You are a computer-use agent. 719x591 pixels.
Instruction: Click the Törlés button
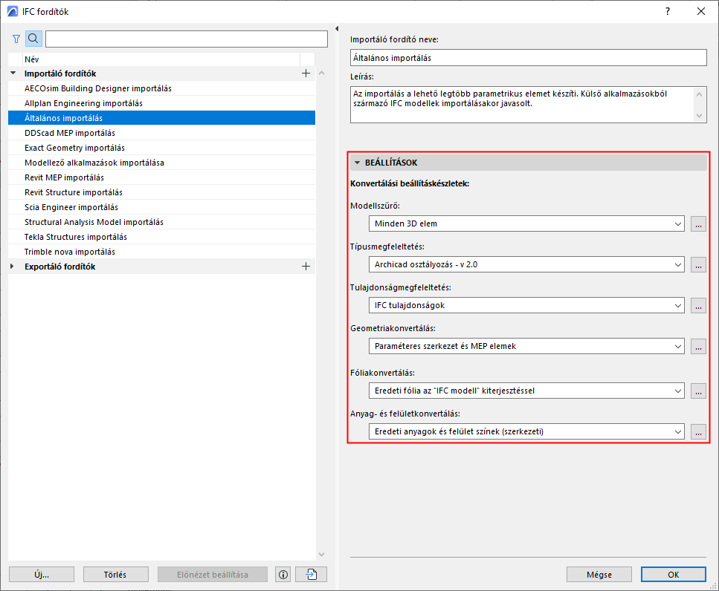115,575
